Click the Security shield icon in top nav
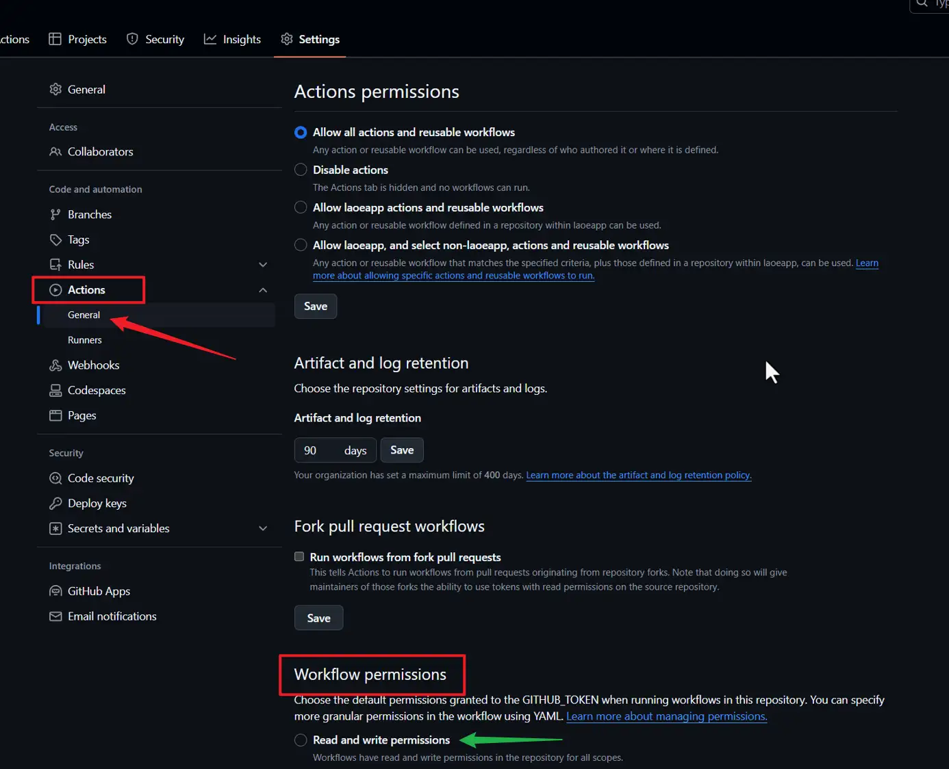 tap(132, 39)
